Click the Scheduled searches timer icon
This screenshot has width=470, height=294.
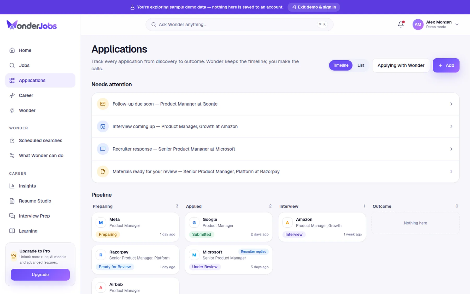(x=12, y=141)
